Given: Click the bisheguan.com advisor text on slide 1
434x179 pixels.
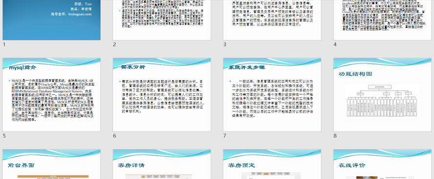Looking at the screenshot, I should pyautogui.click(x=71, y=14).
